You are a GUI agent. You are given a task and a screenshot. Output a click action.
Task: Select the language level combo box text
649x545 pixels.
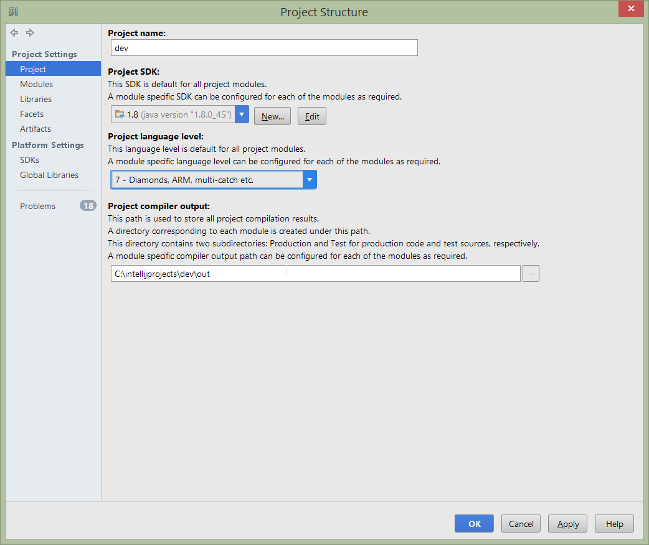206,180
